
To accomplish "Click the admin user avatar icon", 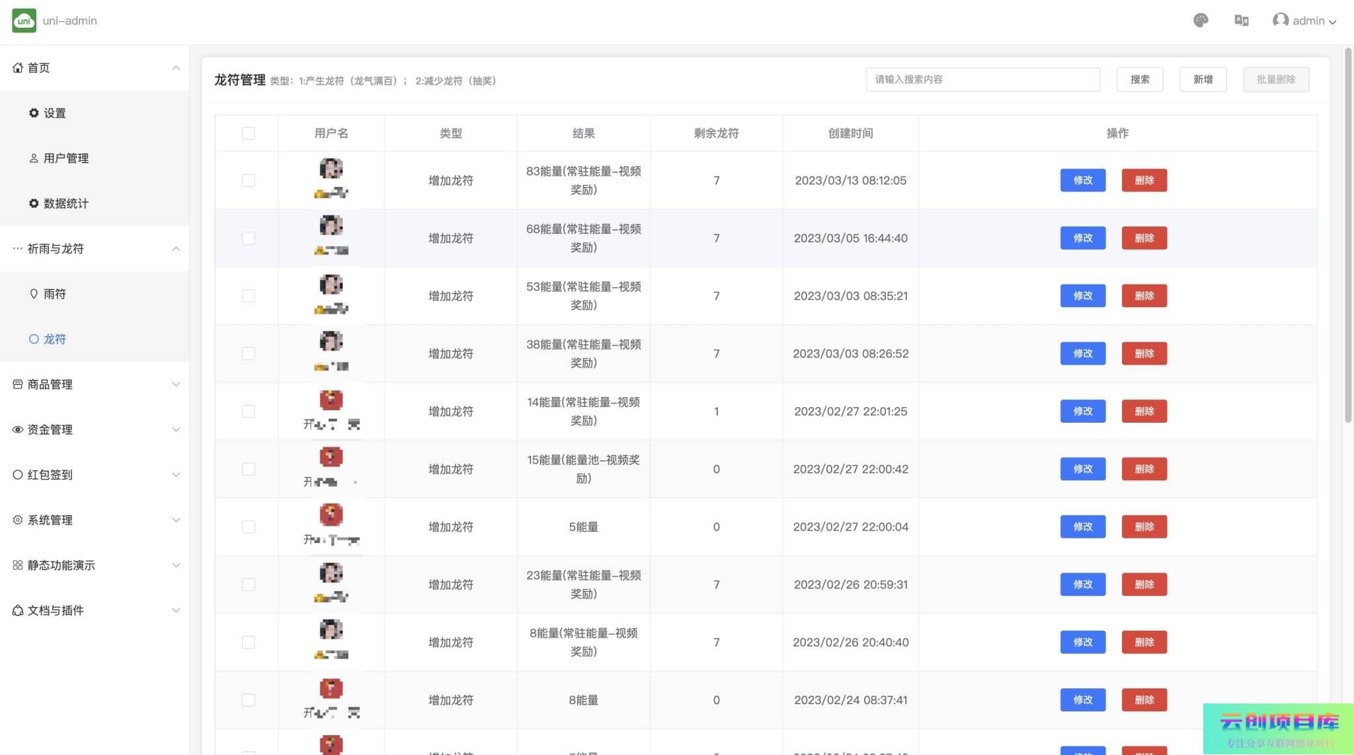I will (x=1280, y=20).
